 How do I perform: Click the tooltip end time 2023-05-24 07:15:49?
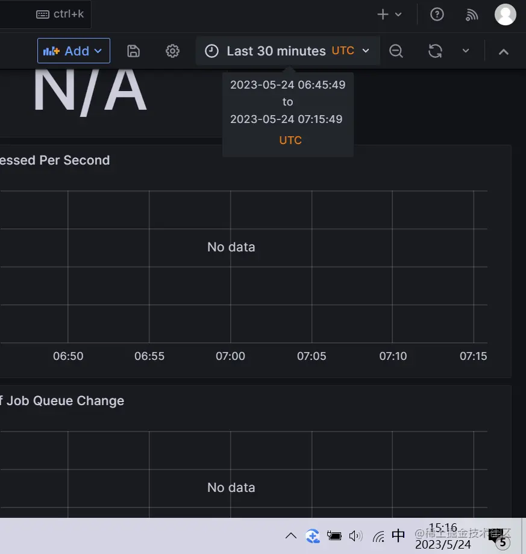(286, 119)
